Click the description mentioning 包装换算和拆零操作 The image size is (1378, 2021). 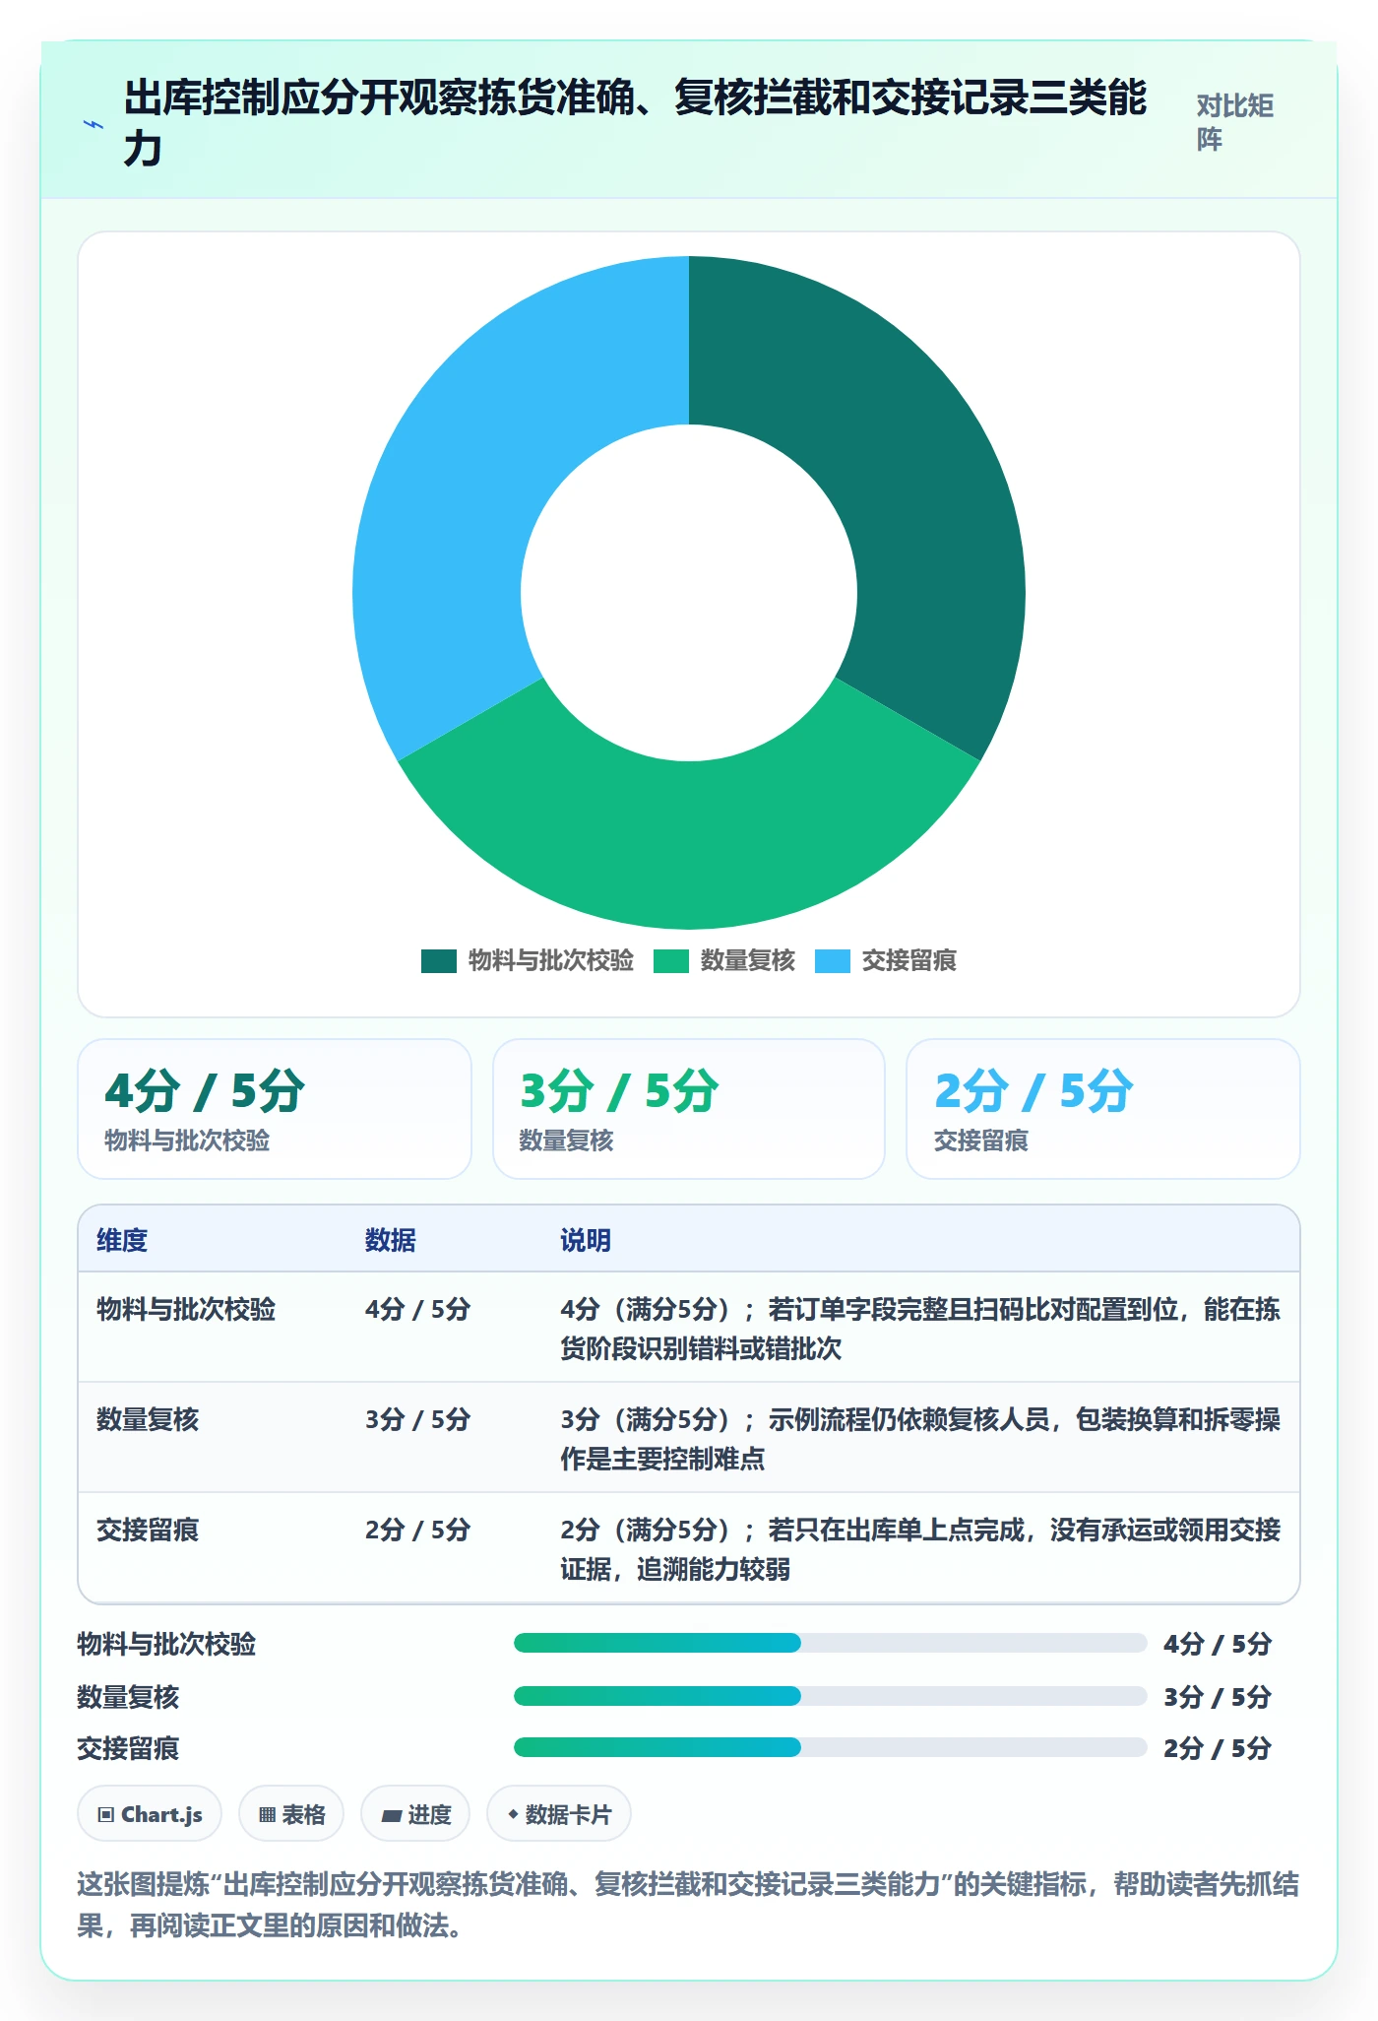(920, 1439)
